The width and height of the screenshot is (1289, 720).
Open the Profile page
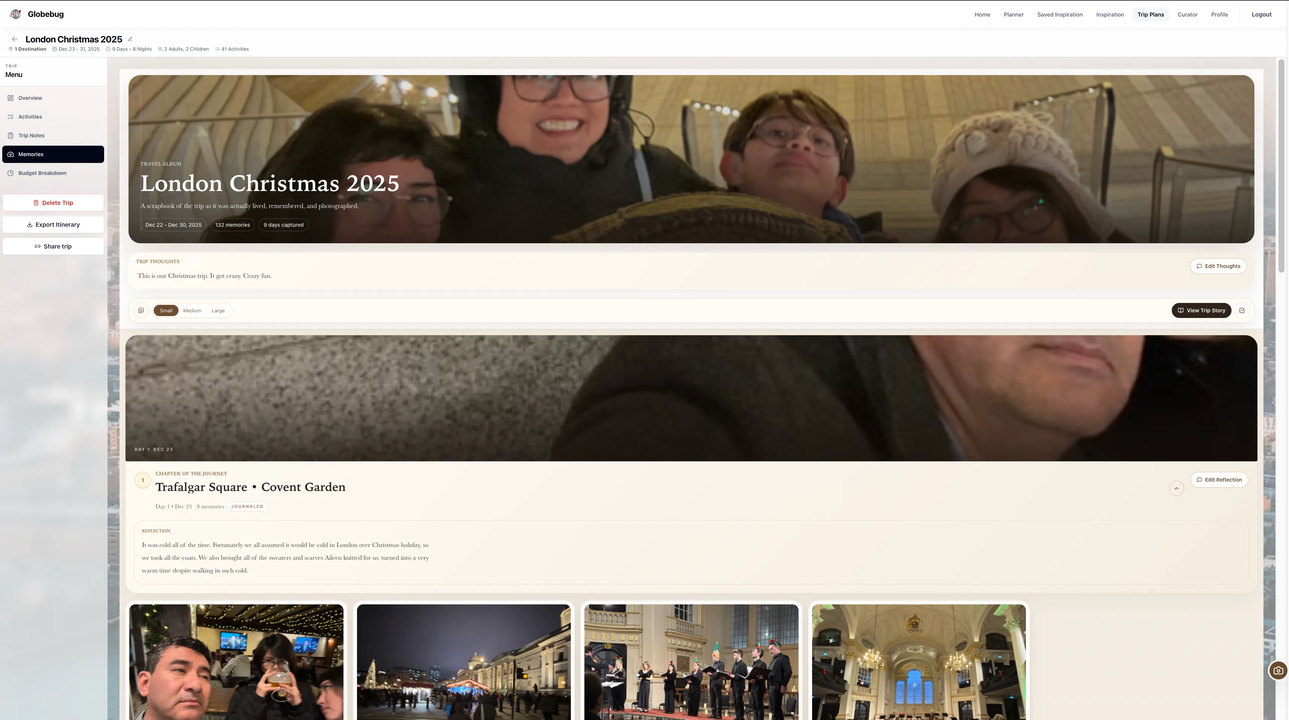1219,15
